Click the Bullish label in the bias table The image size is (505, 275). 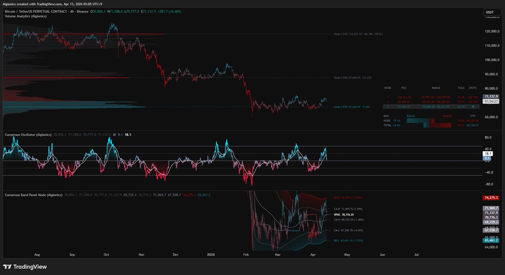tap(411, 115)
